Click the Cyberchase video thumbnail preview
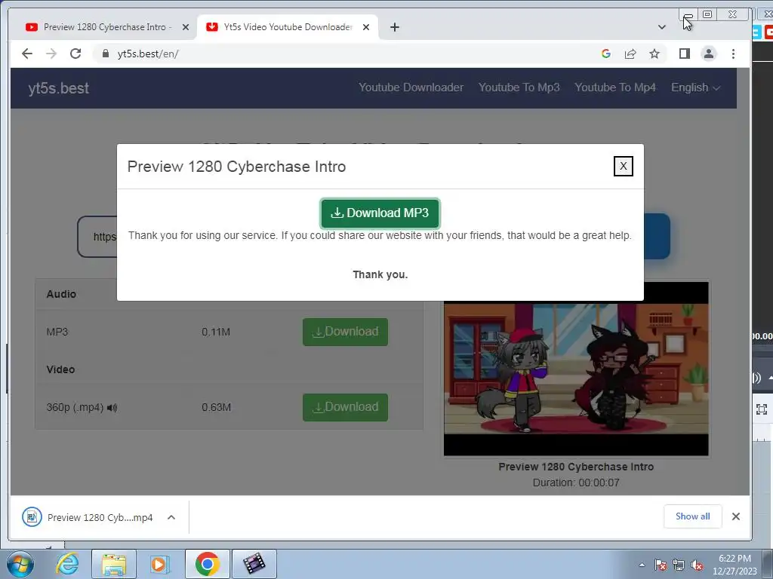 (x=576, y=369)
